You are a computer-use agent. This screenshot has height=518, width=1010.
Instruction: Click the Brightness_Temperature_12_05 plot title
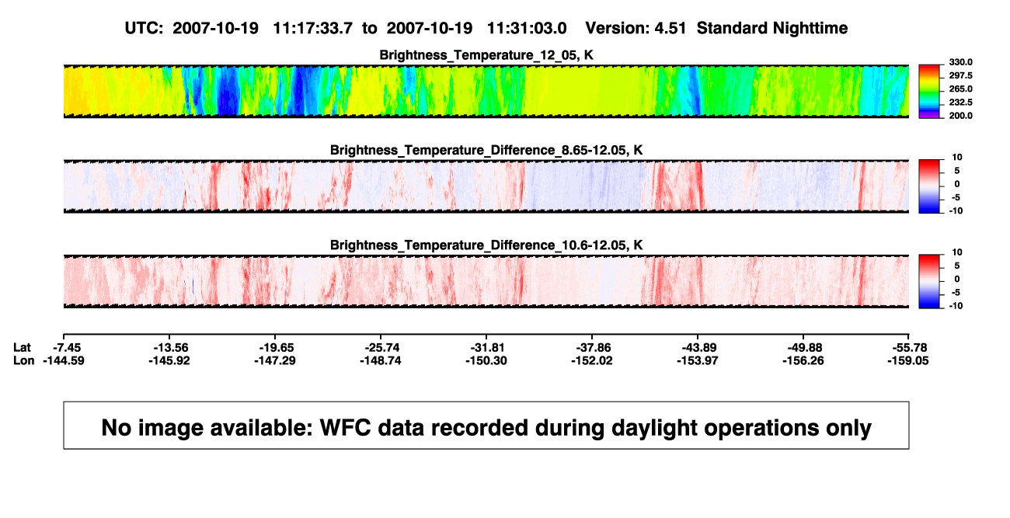(x=486, y=55)
